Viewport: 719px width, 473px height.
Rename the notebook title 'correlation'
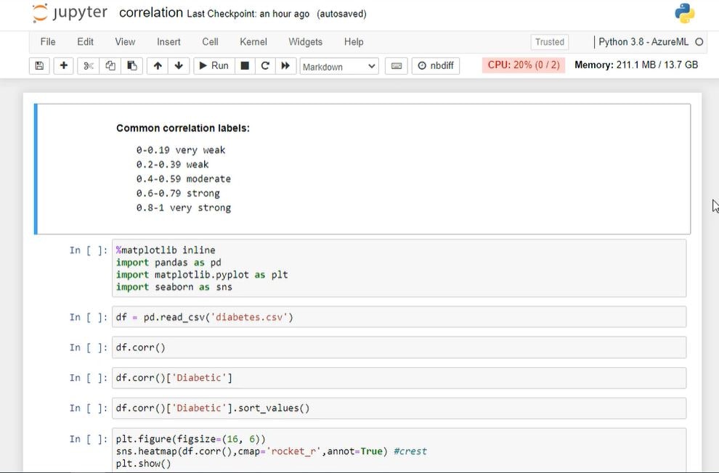click(x=150, y=13)
